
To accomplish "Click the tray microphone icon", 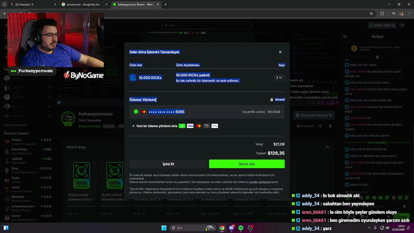I will 375,228.
